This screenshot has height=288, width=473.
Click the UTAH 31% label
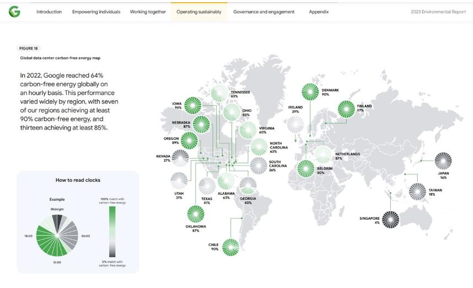coord(179,195)
